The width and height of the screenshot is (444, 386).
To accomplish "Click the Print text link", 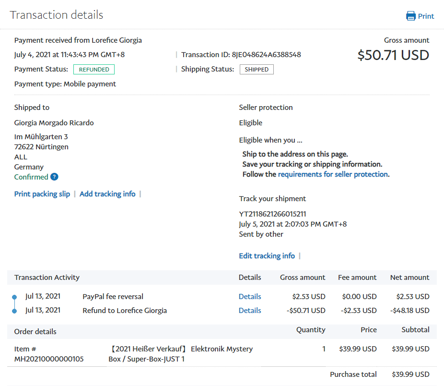I will tap(426, 16).
